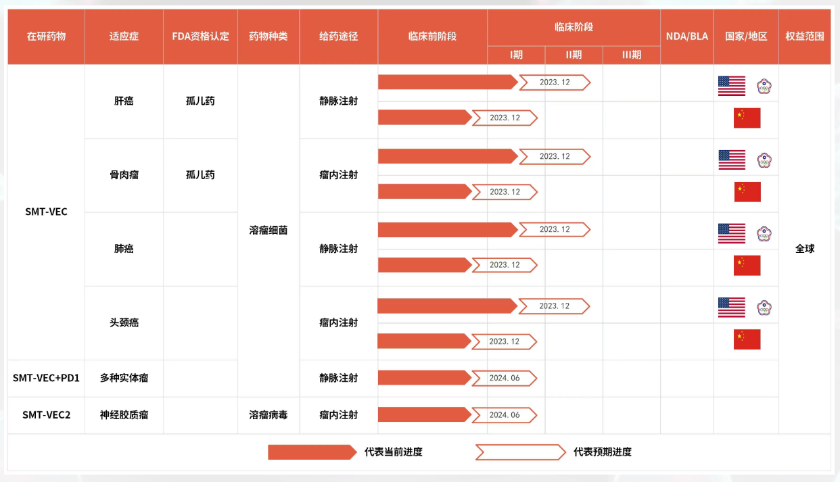The height and width of the screenshot is (482, 840).
Task: Click the 2023.12 expected milestone in the first 肝癌 row
Action: click(x=555, y=82)
